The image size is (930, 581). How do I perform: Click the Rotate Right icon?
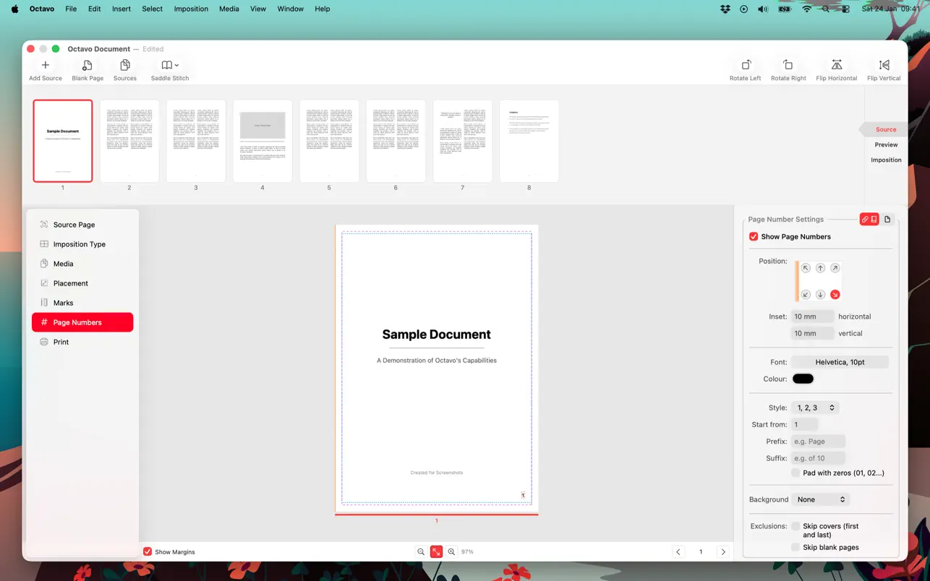point(788,66)
